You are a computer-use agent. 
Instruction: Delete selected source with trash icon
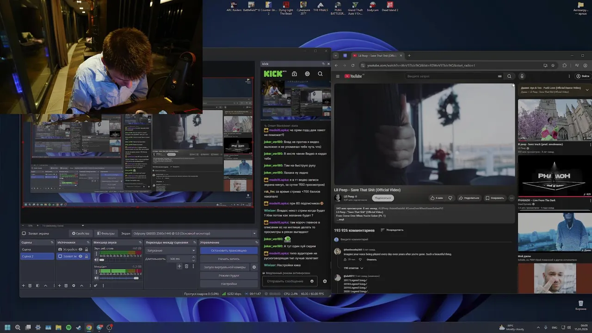pos(66,285)
